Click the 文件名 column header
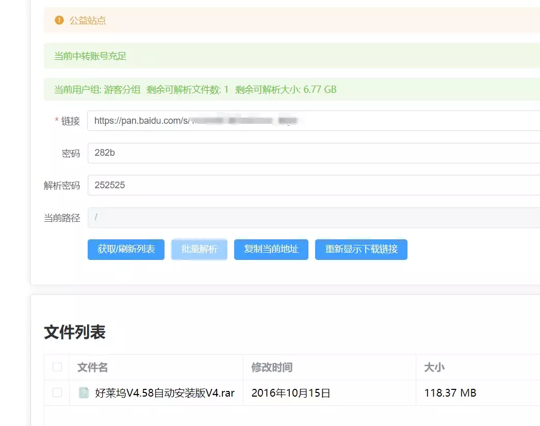540x426 pixels. 93,368
